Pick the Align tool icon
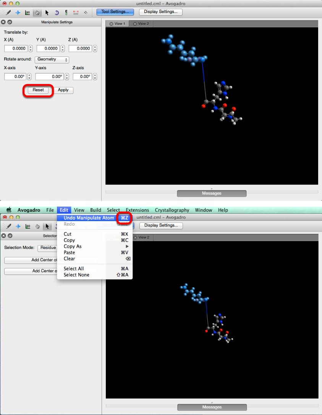The image size is (322, 415). [86, 12]
